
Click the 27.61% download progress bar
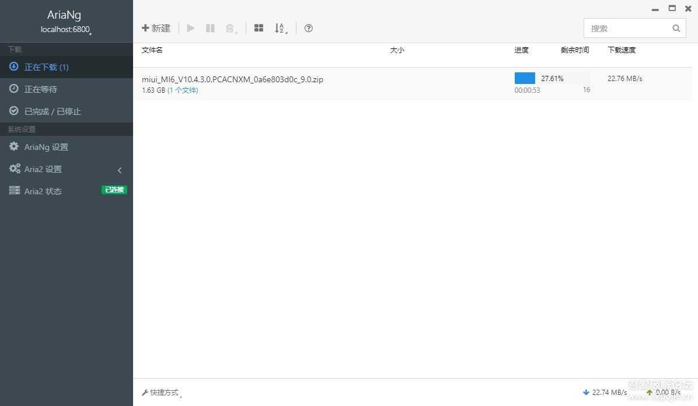552,78
